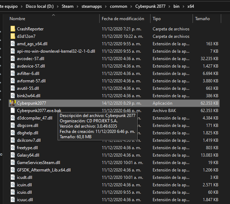Click 'Aplicación' type cell
The width and height of the screenshot is (230, 204).
(x=163, y=103)
